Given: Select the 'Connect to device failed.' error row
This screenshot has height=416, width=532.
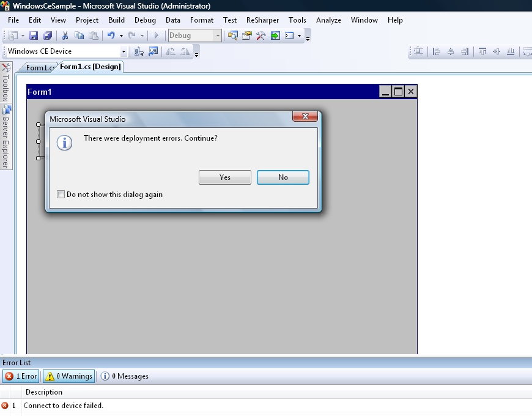Looking at the screenshot, I should coord(266,406).
